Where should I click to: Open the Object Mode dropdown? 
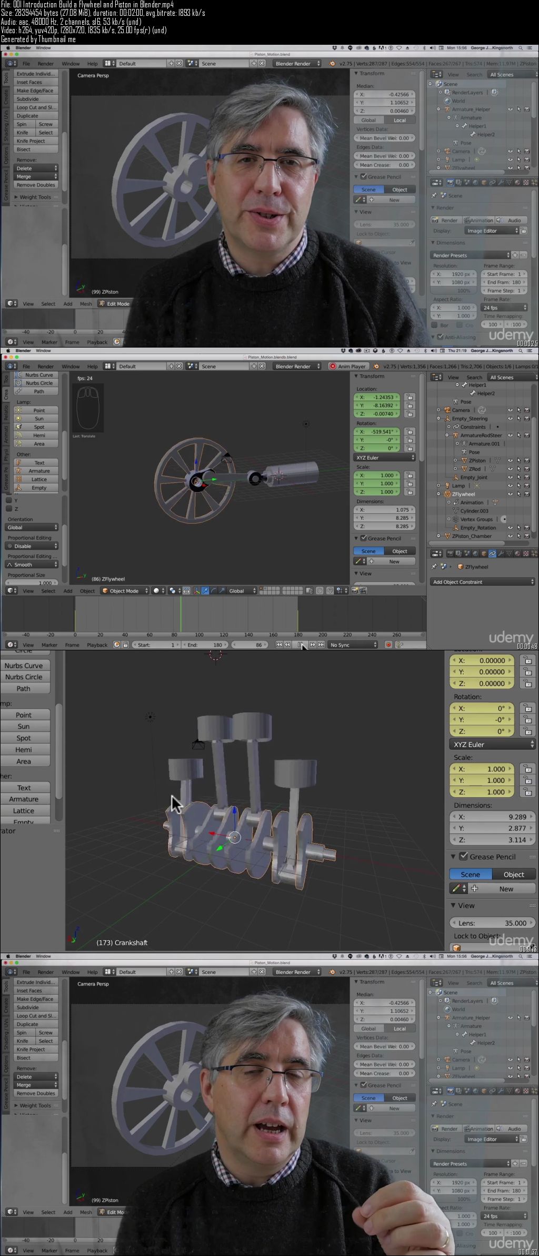[x=124, y=591]
